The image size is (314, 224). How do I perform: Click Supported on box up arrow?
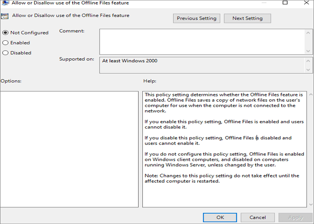308,60
